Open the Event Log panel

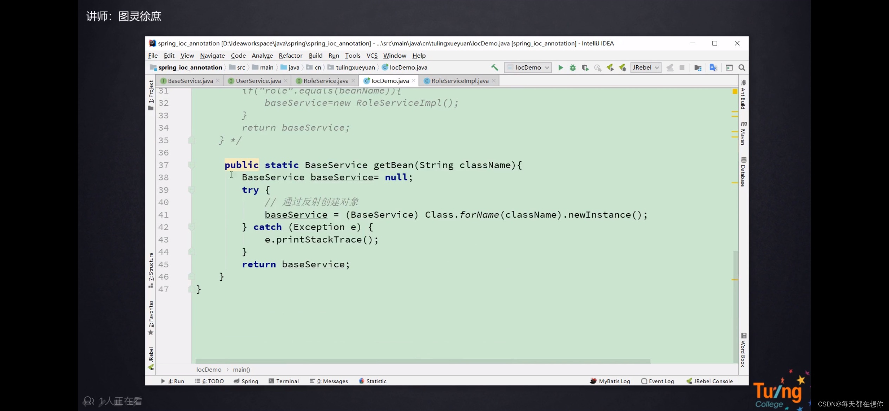[658, 381]
